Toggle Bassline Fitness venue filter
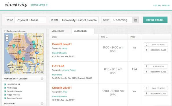 pyautogui.click(x=5, y=98)
